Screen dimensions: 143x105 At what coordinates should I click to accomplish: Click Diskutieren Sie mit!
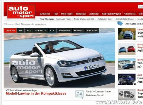95,95
